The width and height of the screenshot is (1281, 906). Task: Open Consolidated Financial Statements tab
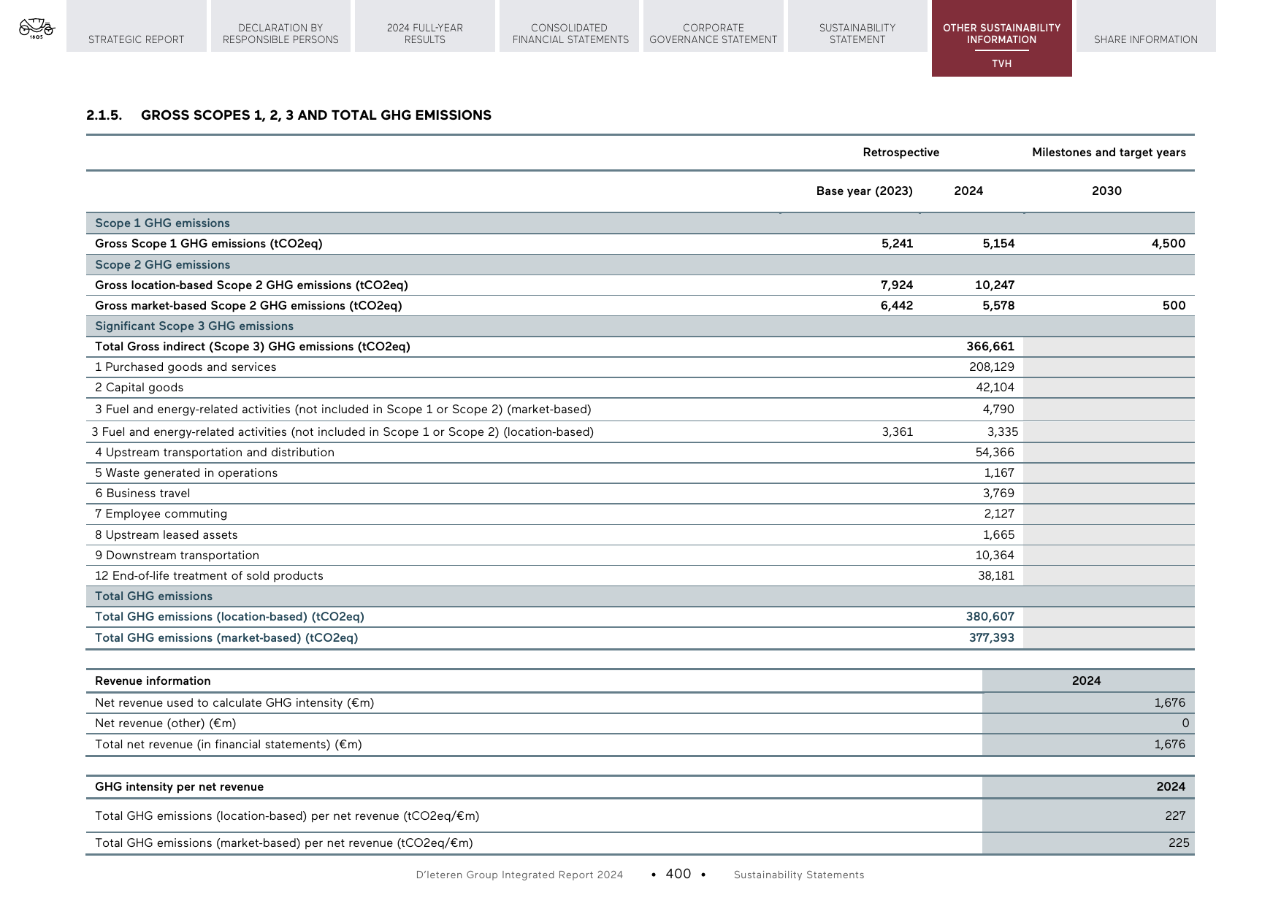570,26
